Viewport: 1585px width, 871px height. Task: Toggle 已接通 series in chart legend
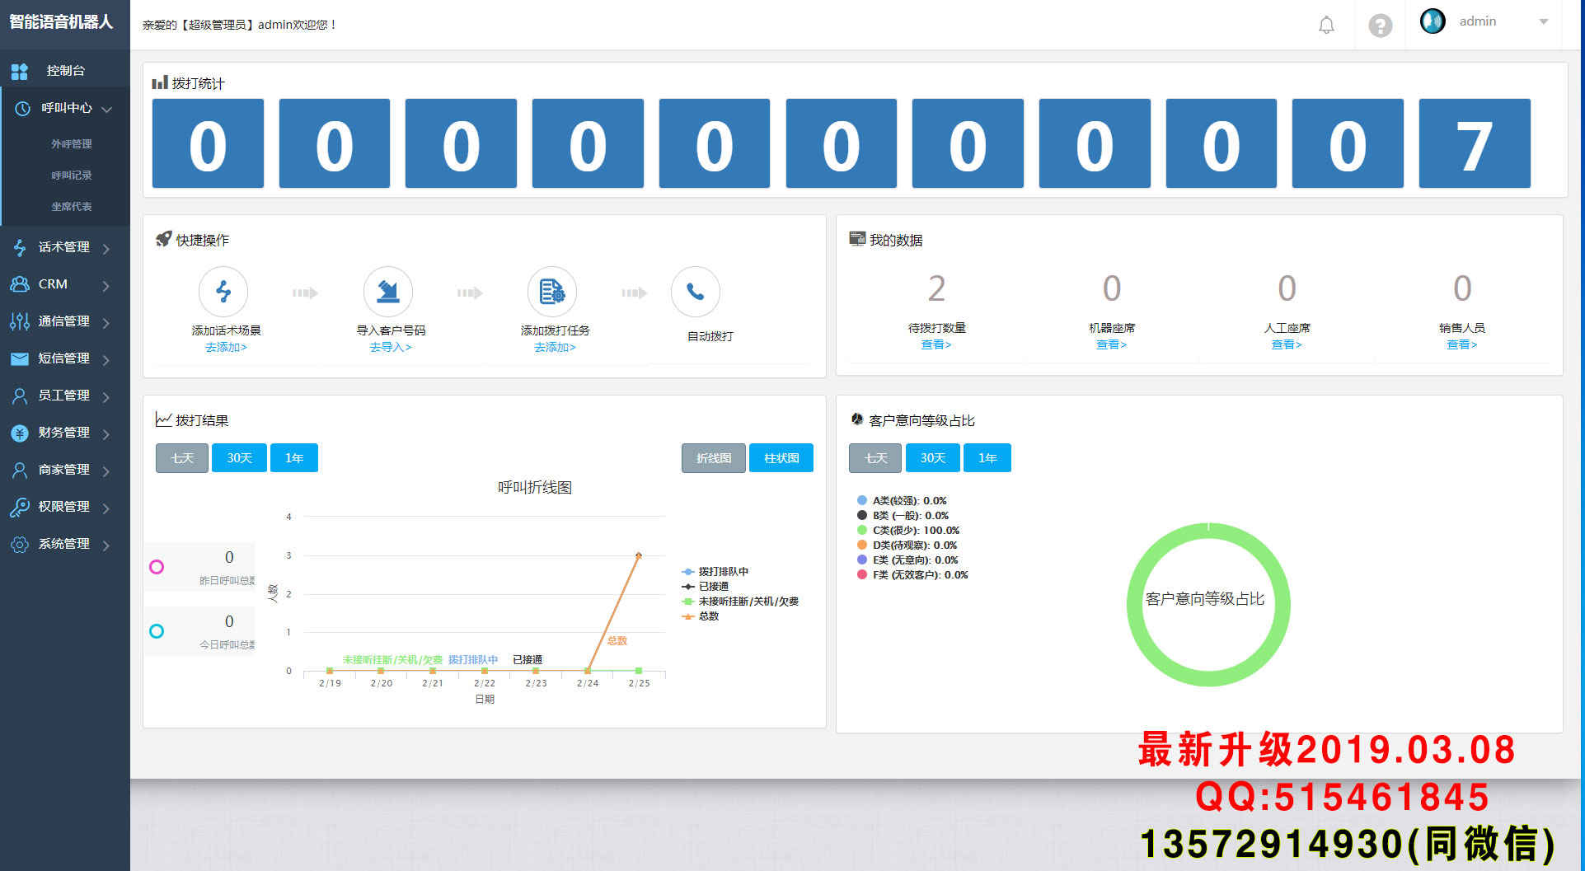(706, 586)
